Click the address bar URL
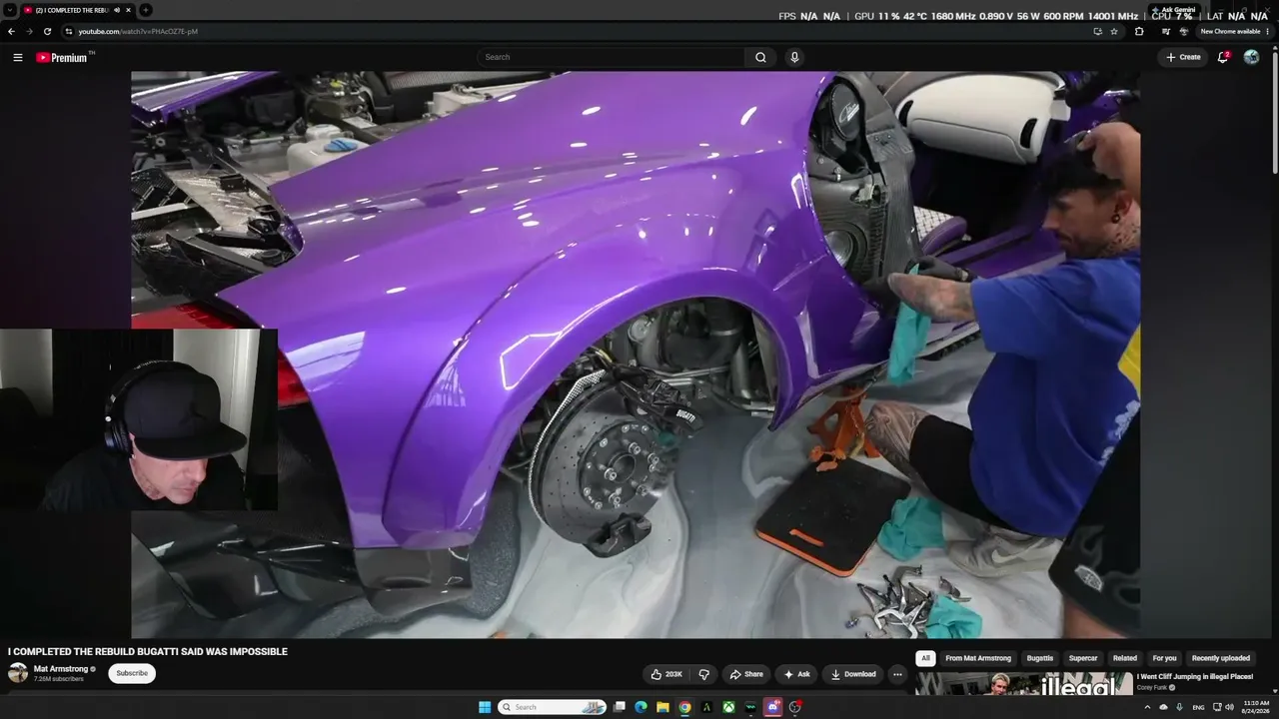 tap(138, 31)
